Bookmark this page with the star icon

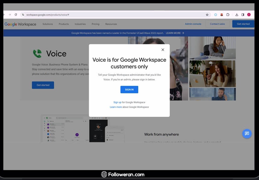click(207, 15)
